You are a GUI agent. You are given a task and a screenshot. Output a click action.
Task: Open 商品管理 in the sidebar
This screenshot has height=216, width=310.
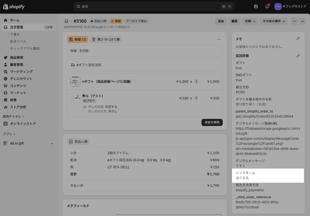click(x=17, y=58)
